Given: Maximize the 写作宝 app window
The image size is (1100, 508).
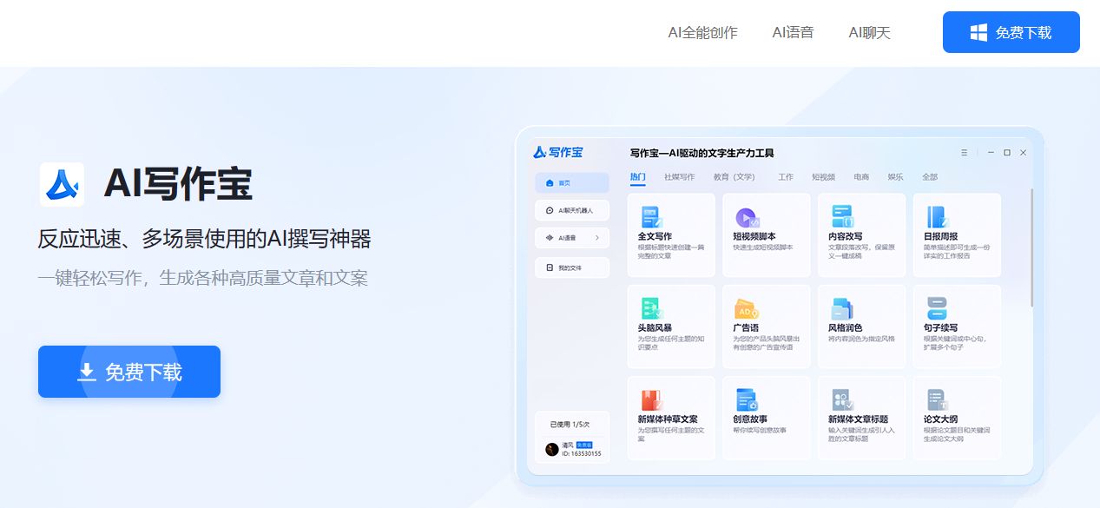Looking at the screenshot, I should pos(1007,153).
